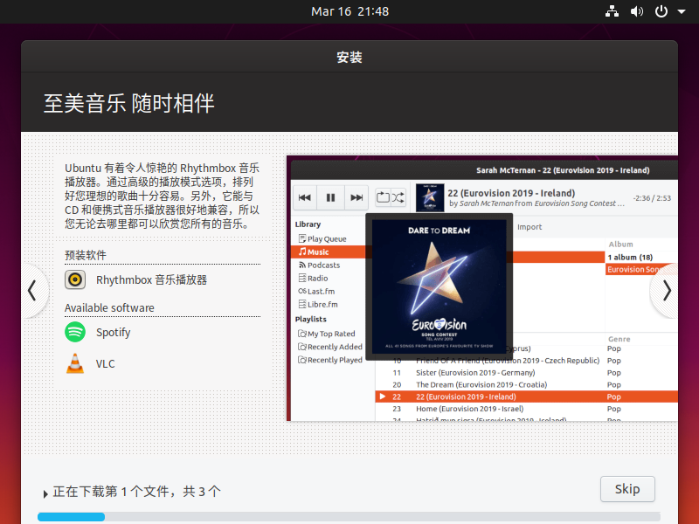
Task: Click the installation progress bar
Action: [x=349, y=517]
